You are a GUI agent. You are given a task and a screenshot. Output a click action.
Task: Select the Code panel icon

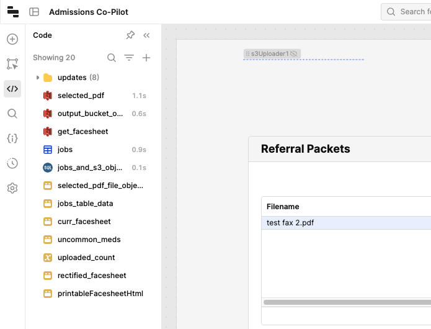(12, 89)
